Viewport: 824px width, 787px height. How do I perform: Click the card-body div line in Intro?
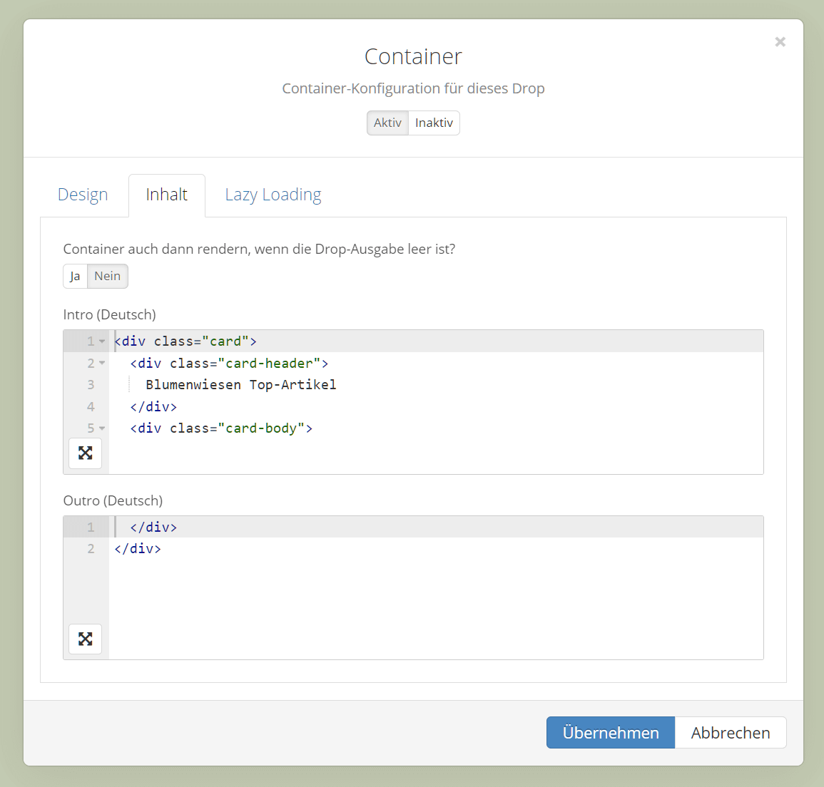pyautogui.click(x=221, y=428)
